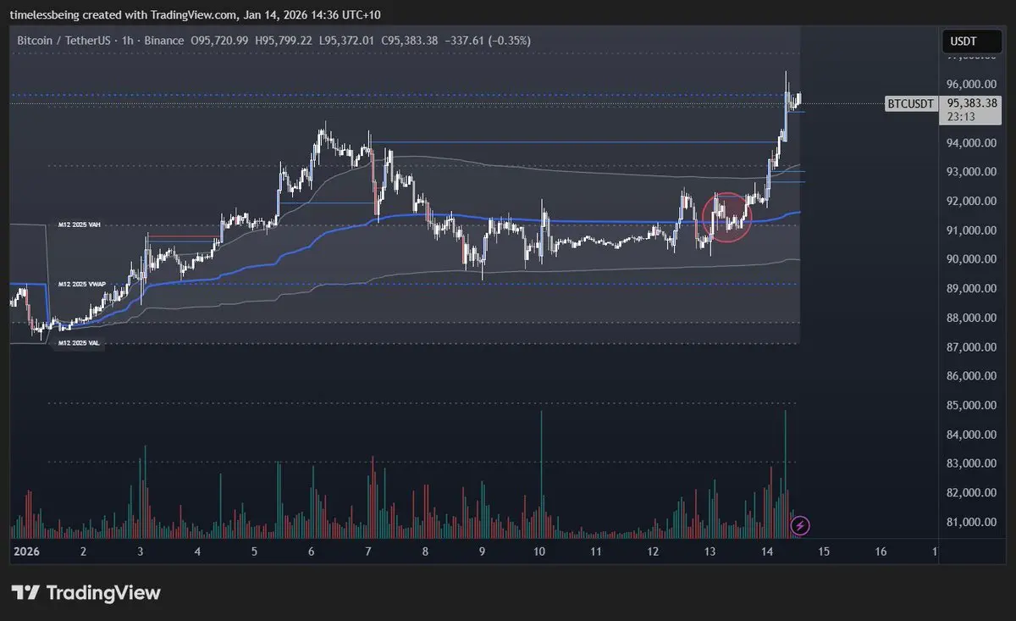
Task: Click the close value C95,383.38
Action: click(x=410, y=40)
